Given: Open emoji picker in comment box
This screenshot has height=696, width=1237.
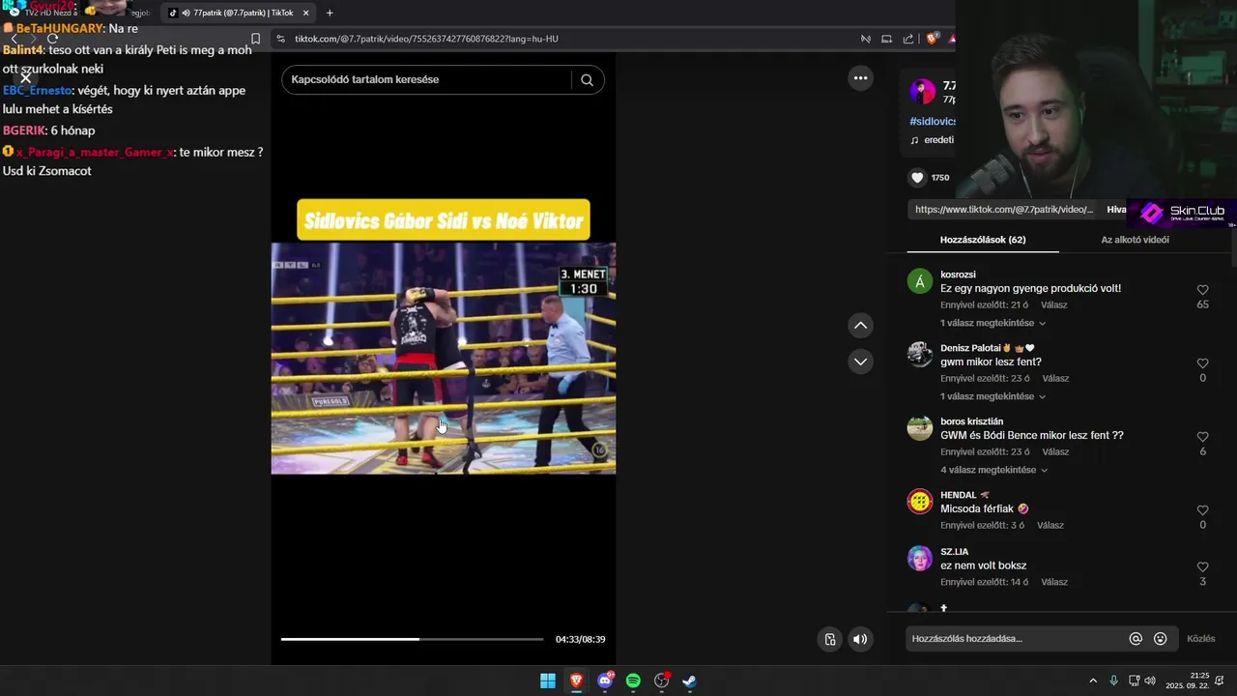Looking at the screenshot, I should coord(1161,639).
